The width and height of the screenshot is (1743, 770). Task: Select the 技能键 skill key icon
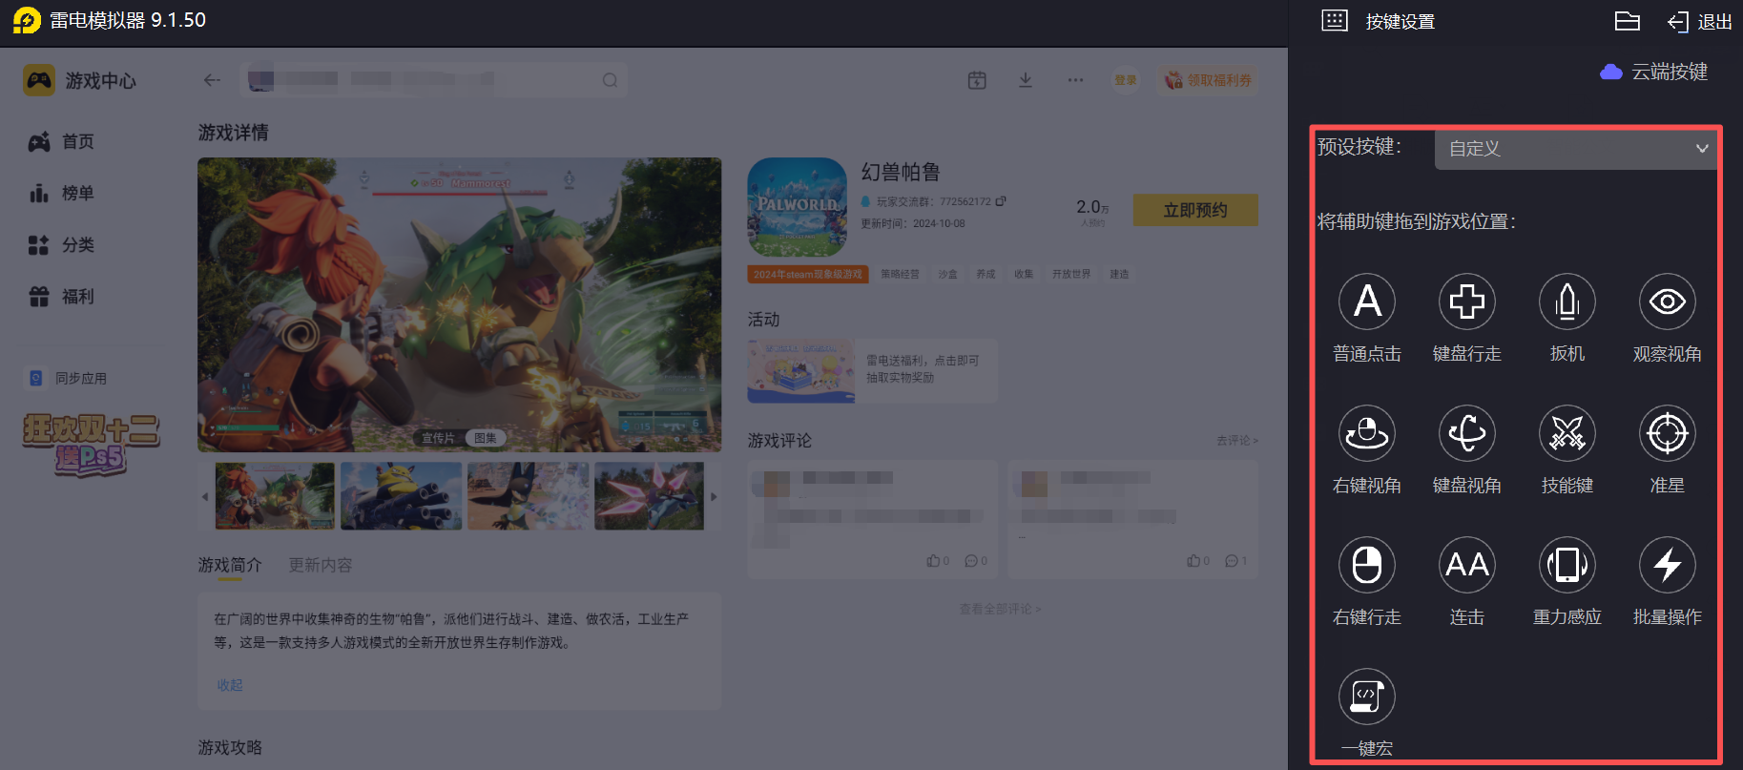(x=1567, y=433)
